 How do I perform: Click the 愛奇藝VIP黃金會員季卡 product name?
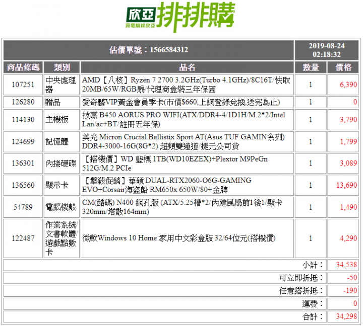tap(181, 102)
